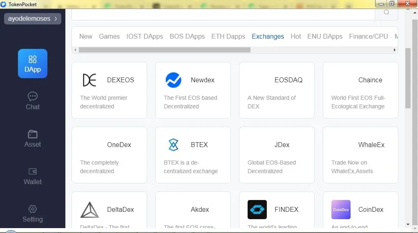Open the WhaleEx exchange card
Screen dimensions: 418x233
coord(360,155)
